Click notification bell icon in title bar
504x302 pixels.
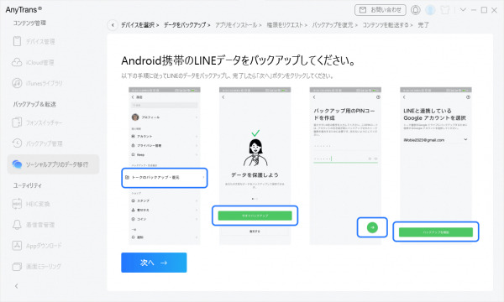coord(415,10)
